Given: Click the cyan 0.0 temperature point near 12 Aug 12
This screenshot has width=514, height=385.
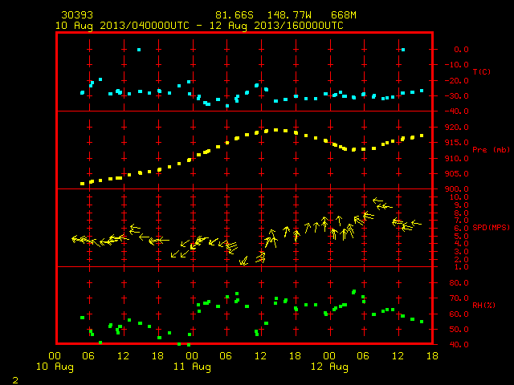Looking at the screenshot, I should point(403,50).
